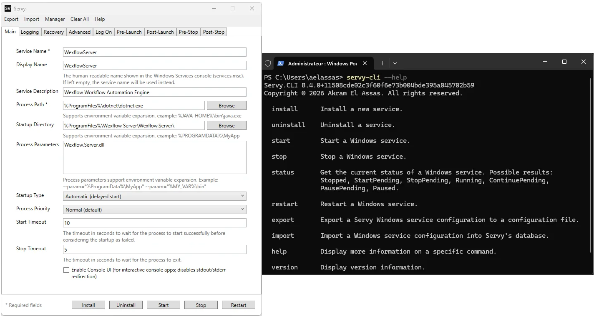The width and height of the screenshot is (594, 319).
Task: Click the terminal vertical scrollbar
Action: [x=591, y=164]
